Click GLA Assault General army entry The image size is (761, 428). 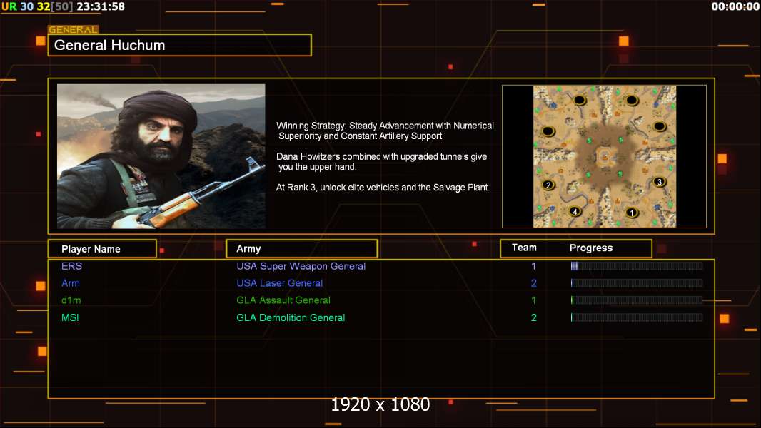coord(283,300)
